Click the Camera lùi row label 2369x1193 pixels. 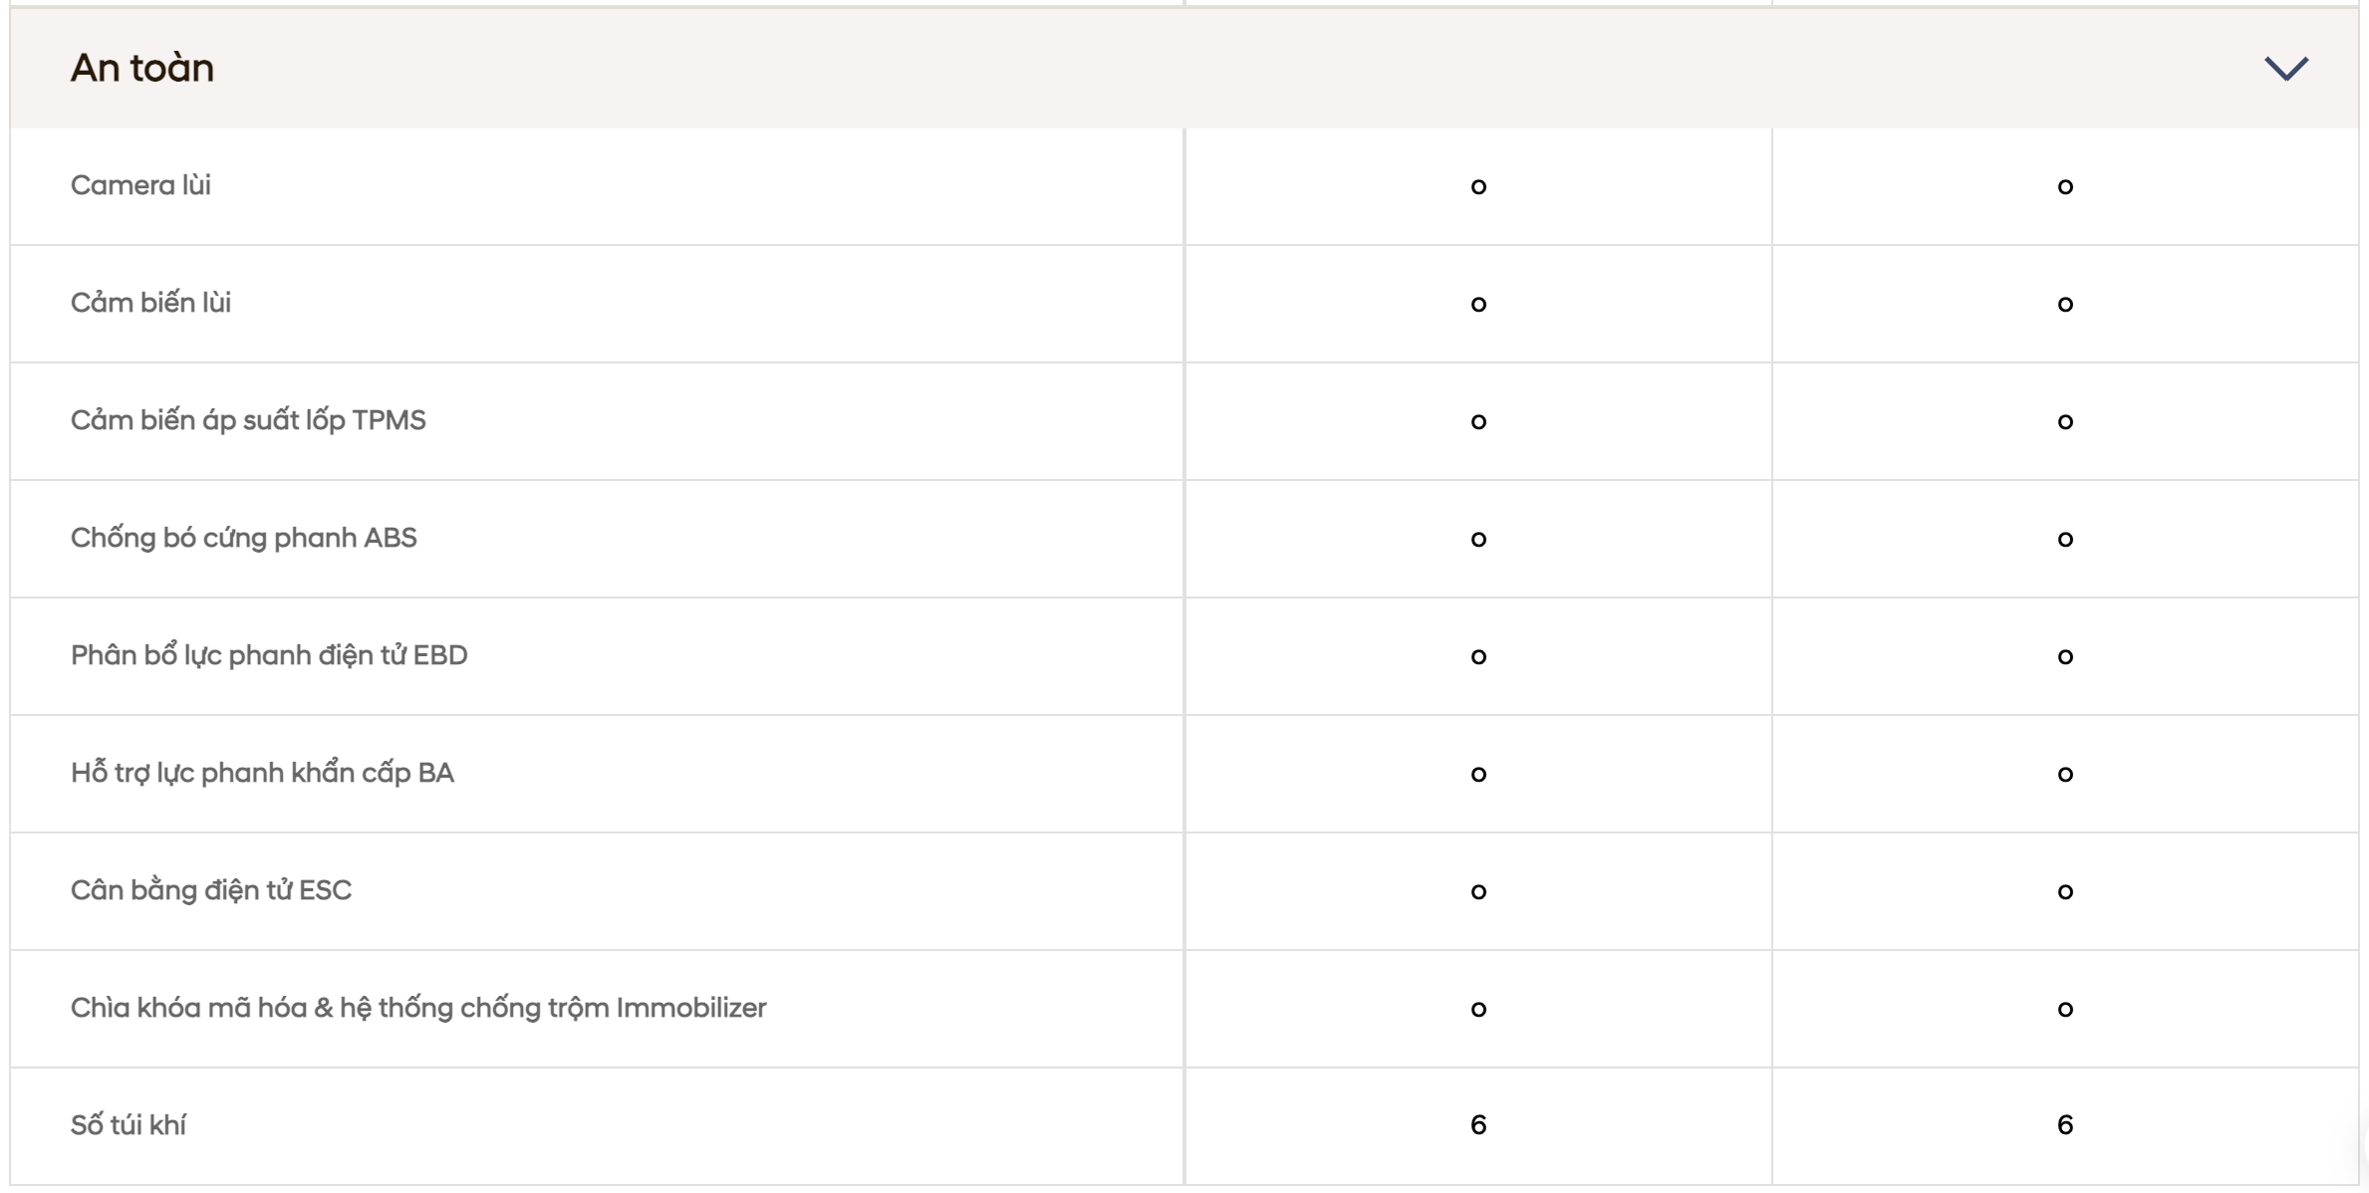tap(140, 185)
